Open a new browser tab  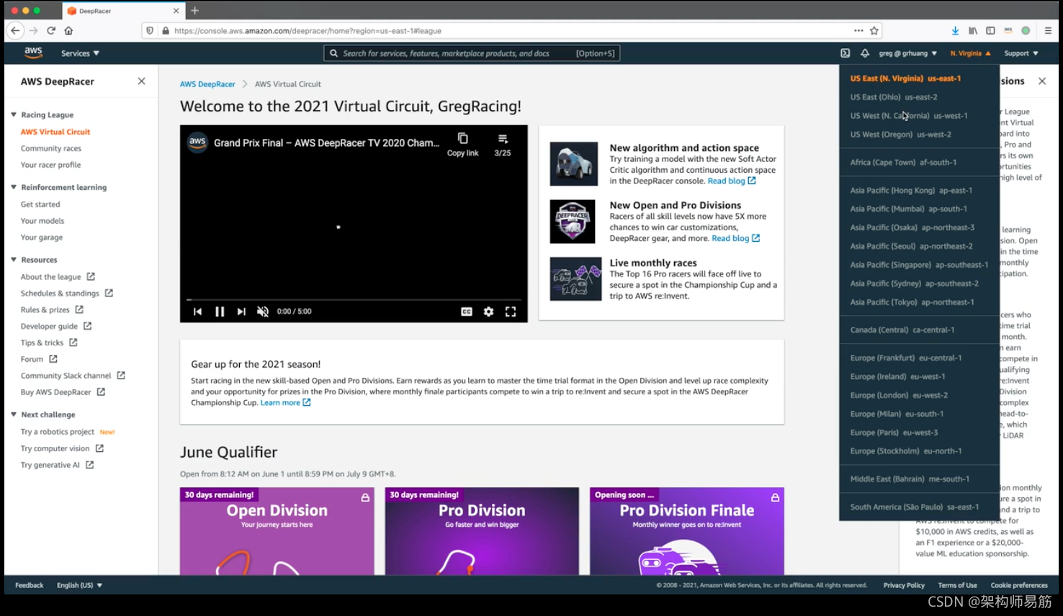point(194,11)
